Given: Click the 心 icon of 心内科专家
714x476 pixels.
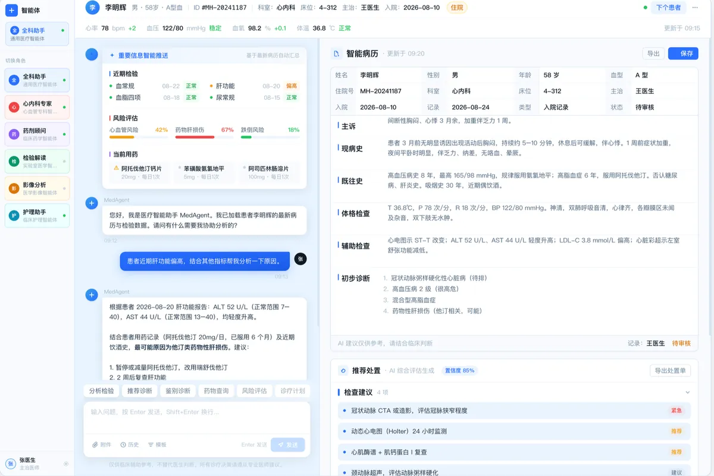Looking at the screenshot, I should tap(14, 107).
